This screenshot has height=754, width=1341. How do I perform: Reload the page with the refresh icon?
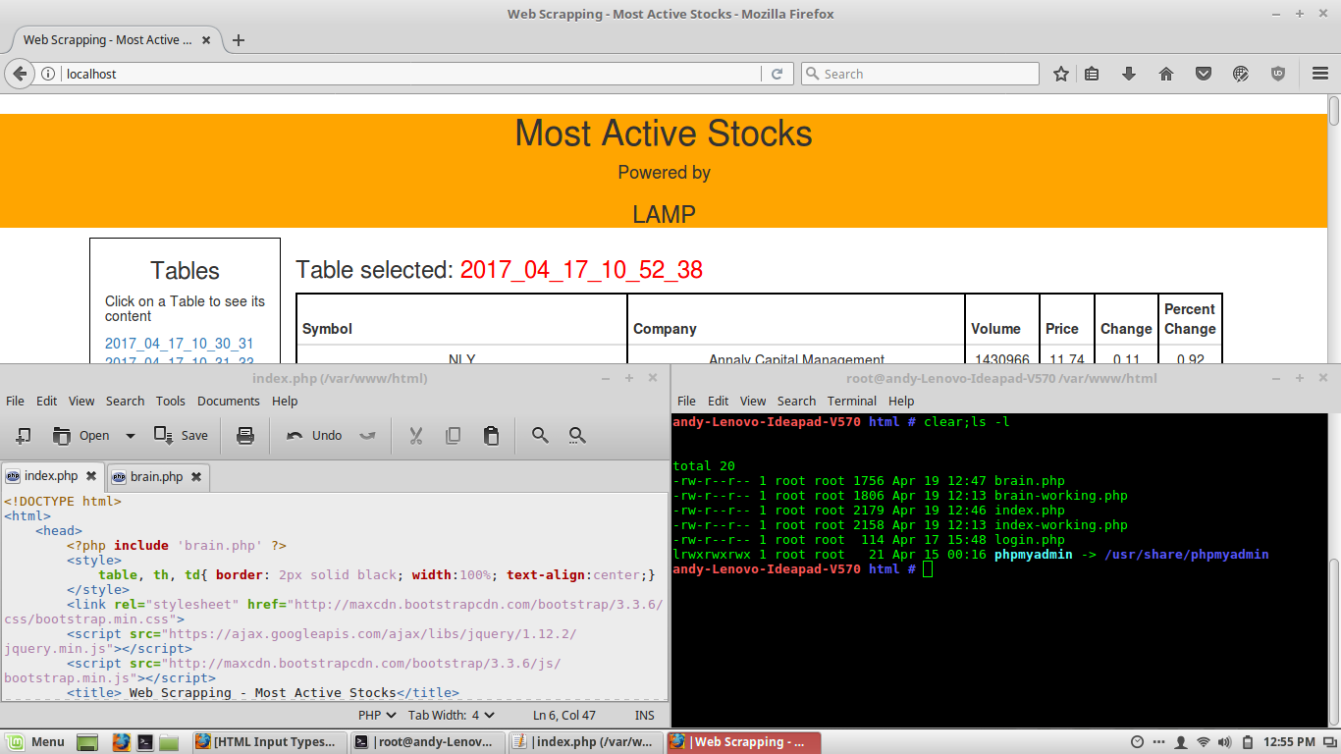click(x=777, y=74)
